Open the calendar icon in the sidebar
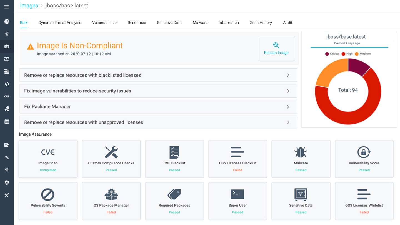400x225 pixels. 7,121
